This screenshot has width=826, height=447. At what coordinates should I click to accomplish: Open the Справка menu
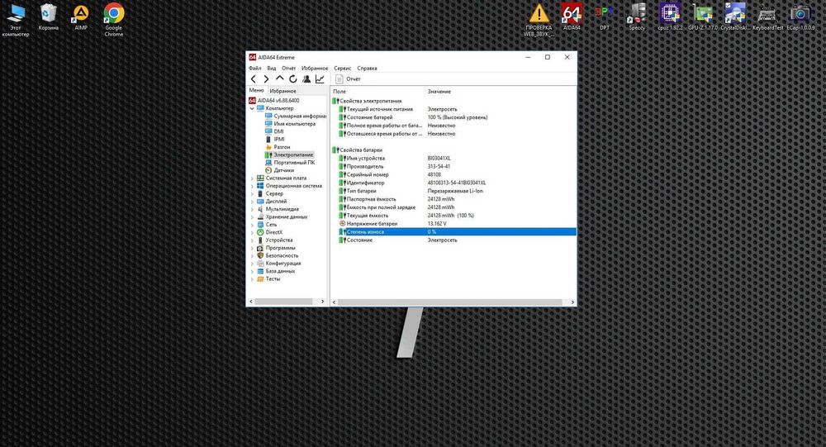pyautogui.click(x=368, y=68)
